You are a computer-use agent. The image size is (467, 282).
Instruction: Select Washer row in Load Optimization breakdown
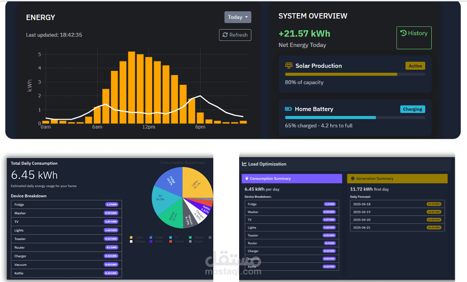pyautogui.click(x=292, y=212)
